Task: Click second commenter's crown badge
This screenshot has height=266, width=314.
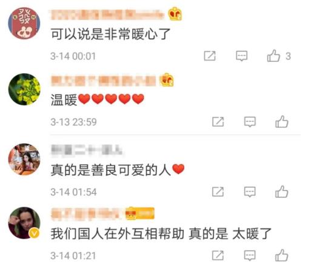Action: (x=167, y=79)
